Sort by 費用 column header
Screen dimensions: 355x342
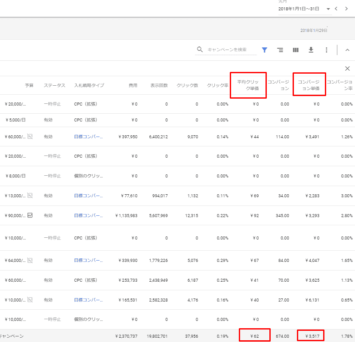(x=133, y=85)
